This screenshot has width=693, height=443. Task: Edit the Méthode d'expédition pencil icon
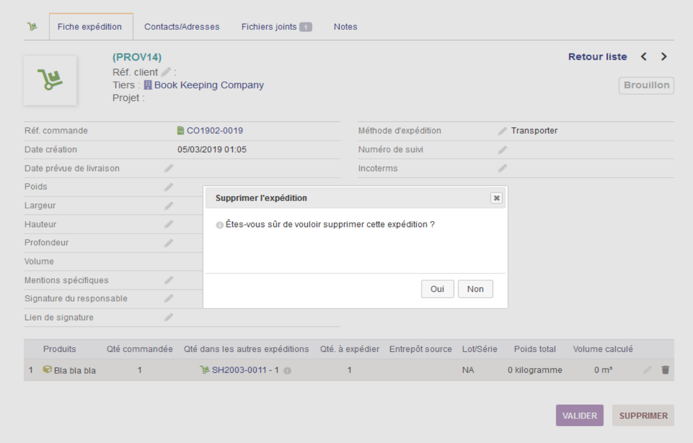click(x=502, y=131)
